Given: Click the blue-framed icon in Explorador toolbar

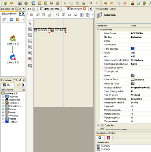Looking at the screenshot, I should point(11,19).
